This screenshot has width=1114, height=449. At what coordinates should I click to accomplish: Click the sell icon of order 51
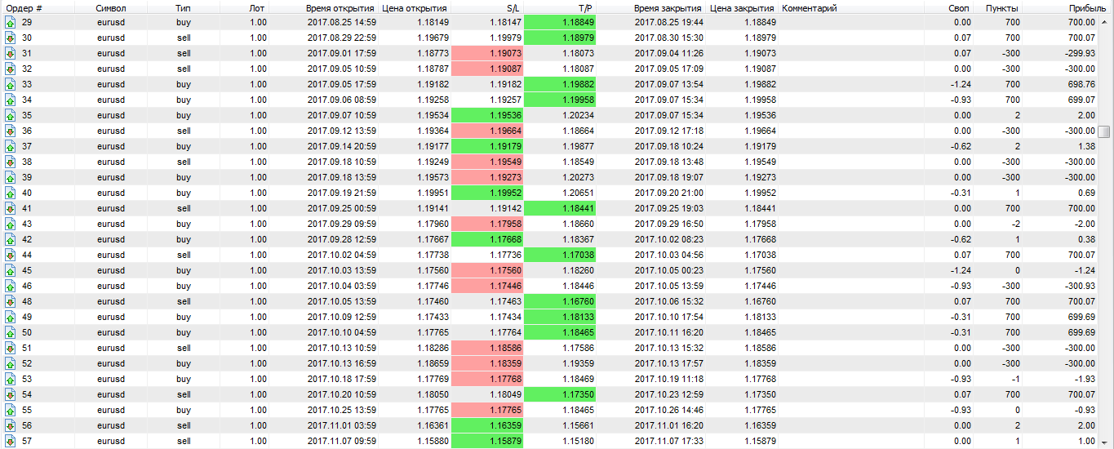(x=10, y=348)
